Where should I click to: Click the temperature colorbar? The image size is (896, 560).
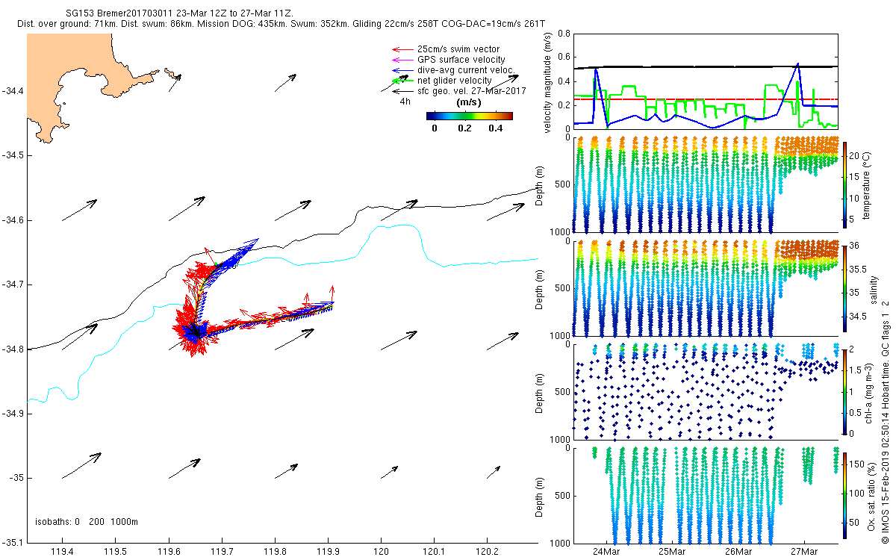[x=846, y=184]
